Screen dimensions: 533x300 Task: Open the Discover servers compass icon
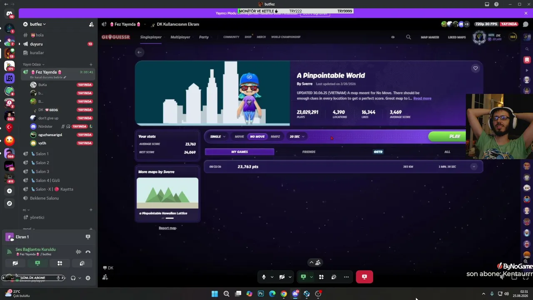click(x=9, y=203)
